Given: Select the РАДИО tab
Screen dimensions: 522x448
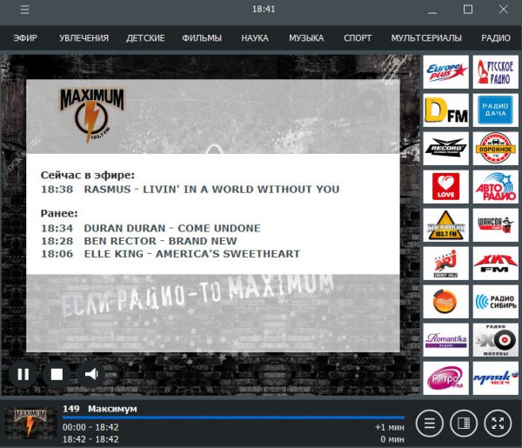Looking at the screenshot, I should click(496, 38).
